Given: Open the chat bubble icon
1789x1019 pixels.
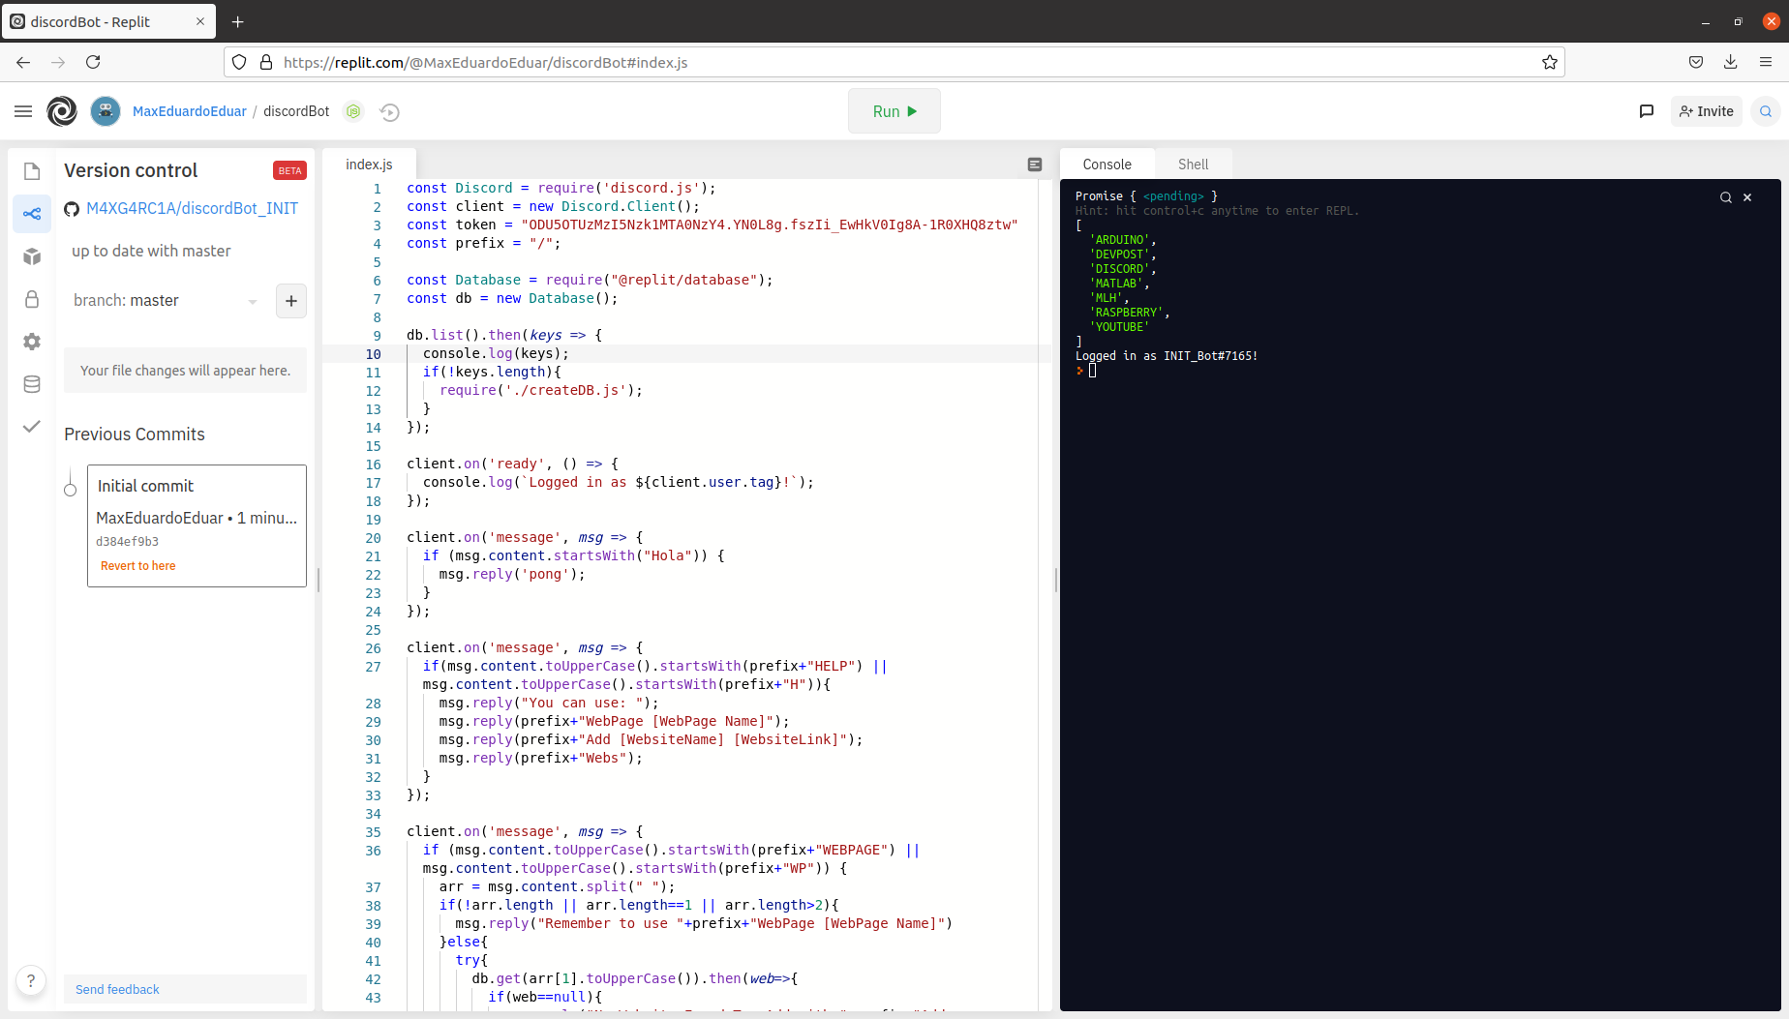Looking at the screenshot, I should pos(1646,111).
